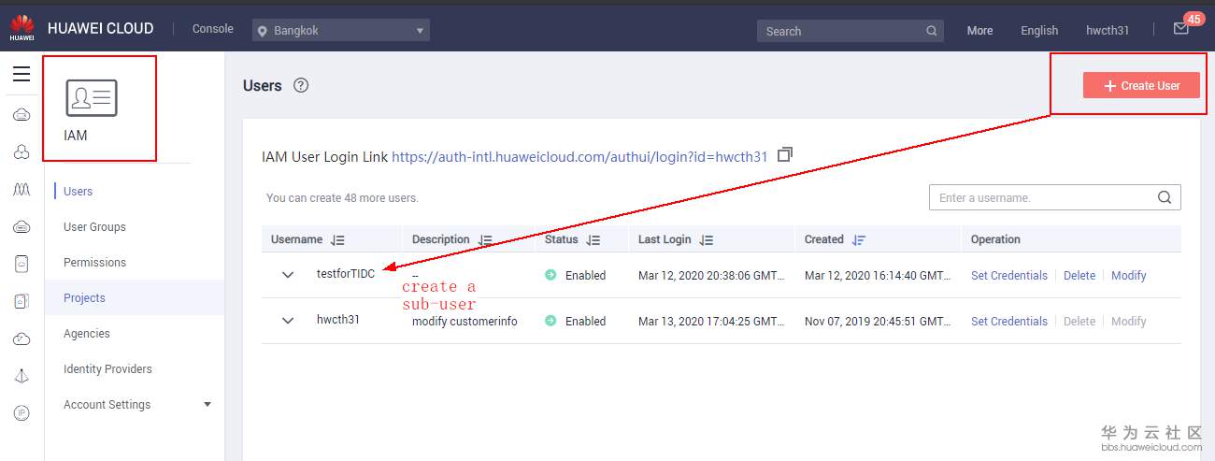The image size is (1215, 461).
Task: Click the help question mark beside Users
Action: (301, 85)
